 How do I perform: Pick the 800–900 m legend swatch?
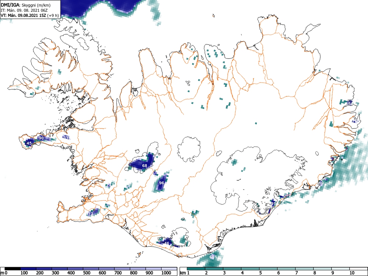point(138,269)
